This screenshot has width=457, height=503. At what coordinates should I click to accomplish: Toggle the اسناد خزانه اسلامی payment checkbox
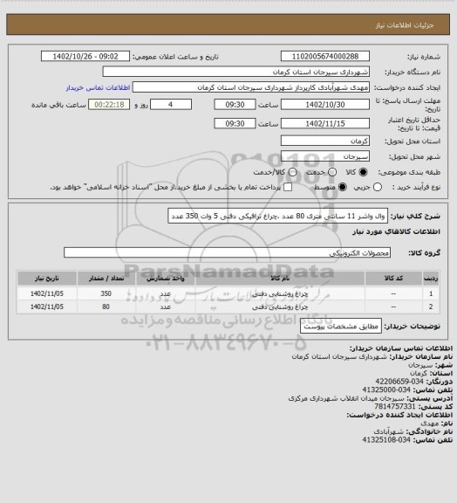[288, 187]
